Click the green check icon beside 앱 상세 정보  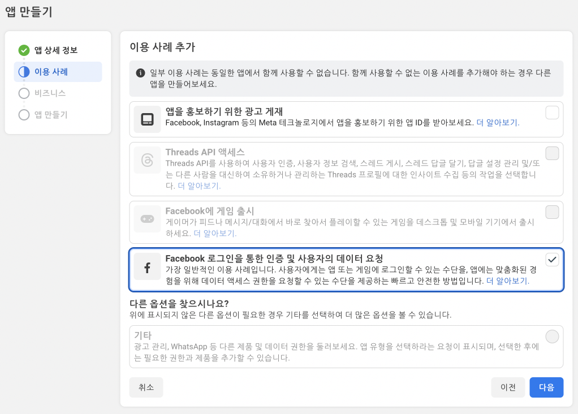pos(24,50)
